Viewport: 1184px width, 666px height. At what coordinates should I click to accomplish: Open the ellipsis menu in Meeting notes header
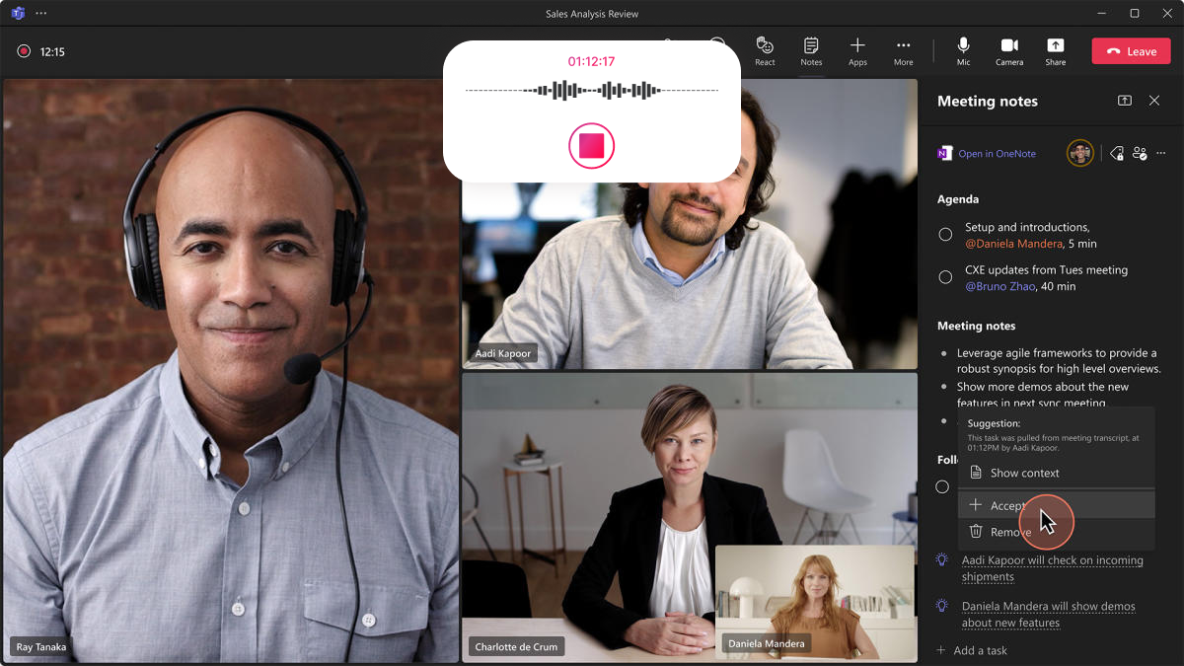[1160, 153]
